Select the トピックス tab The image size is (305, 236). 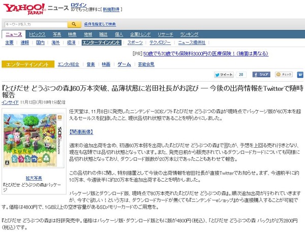point(37,35)
